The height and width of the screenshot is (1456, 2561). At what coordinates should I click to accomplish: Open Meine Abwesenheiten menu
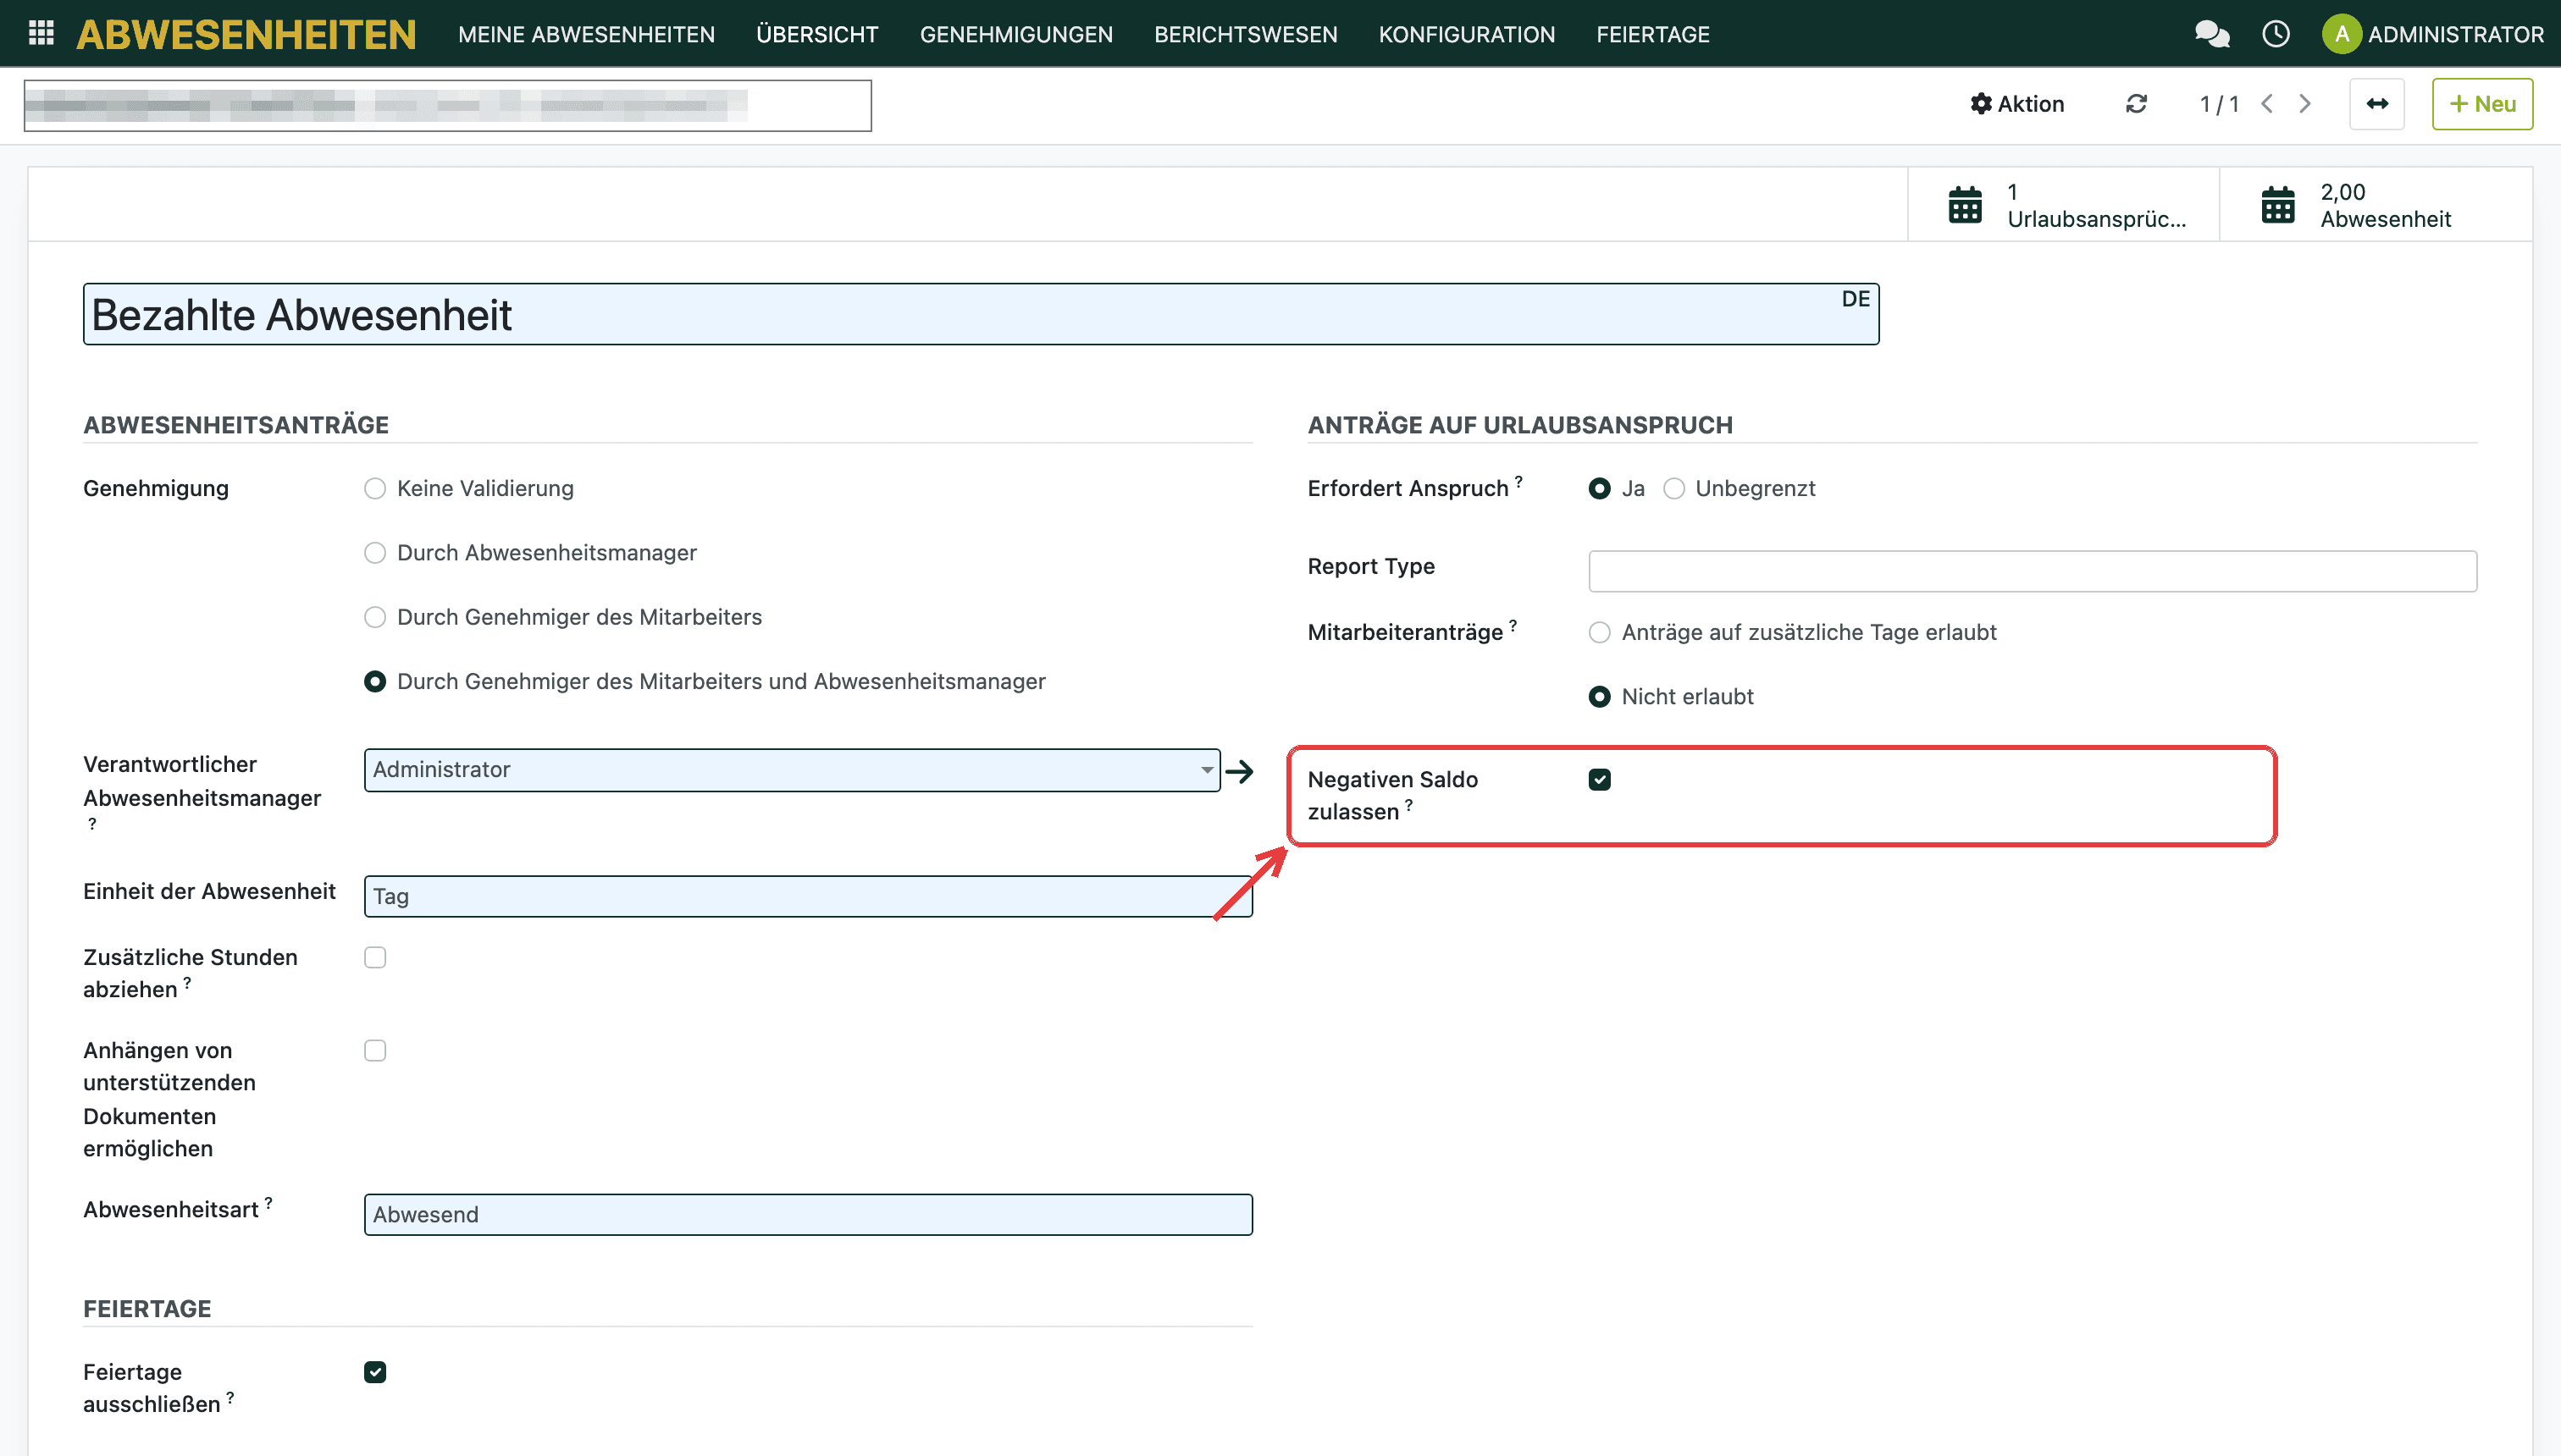(586, 34)
